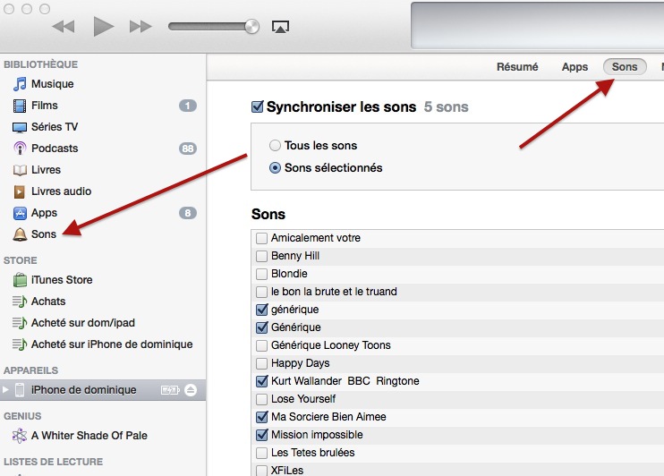Skip to the next track
Screen dimensions: 664x476
140,26
